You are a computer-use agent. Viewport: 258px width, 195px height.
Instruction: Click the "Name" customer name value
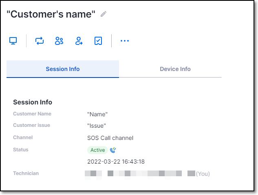pos(97,114)
